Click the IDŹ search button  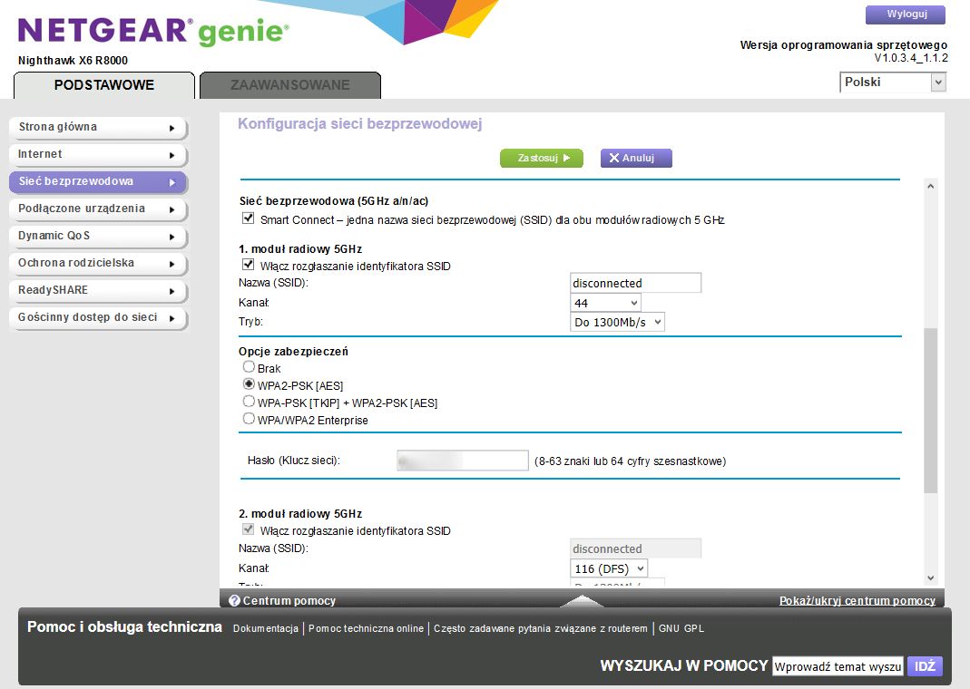coord(925,666)
